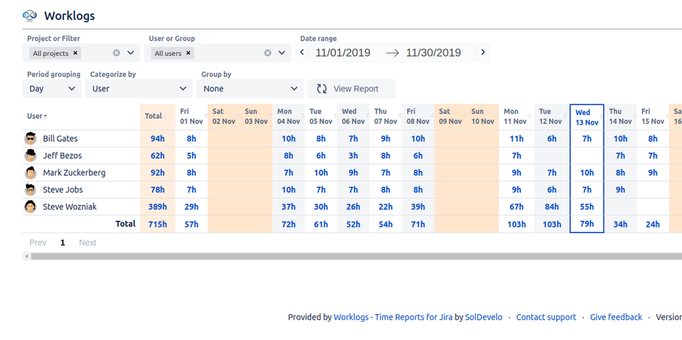Sort by Thu 07 Nov column
The height and width of the screenshot is (340, 682).
point(386,117)
